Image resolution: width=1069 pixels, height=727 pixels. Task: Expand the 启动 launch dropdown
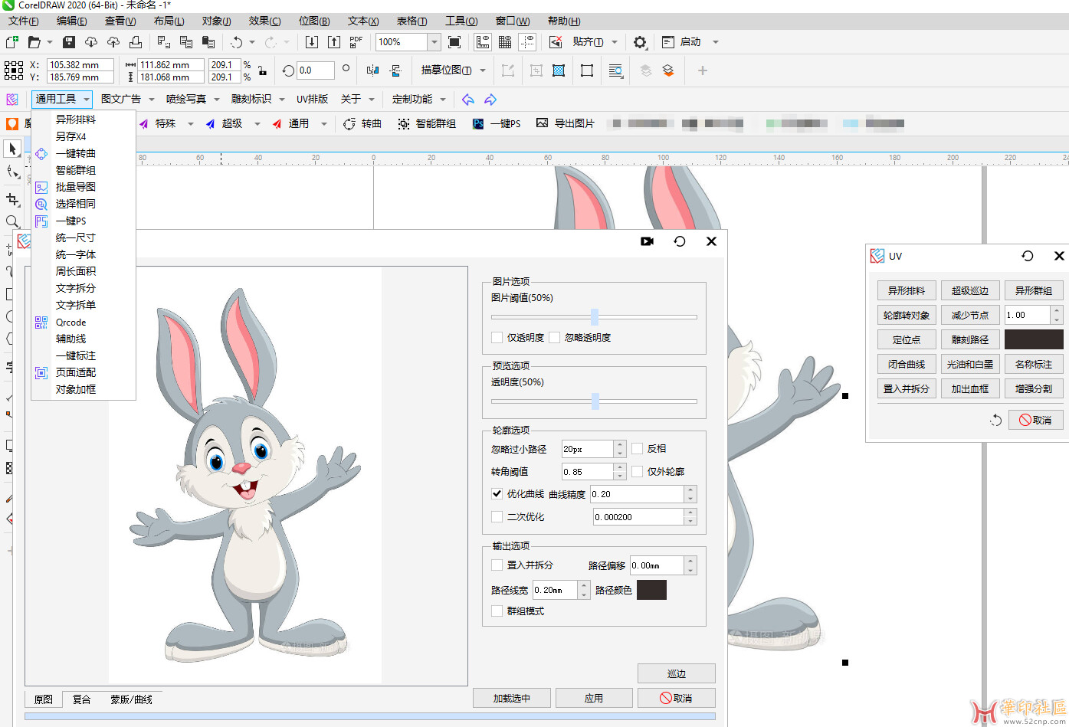click(716, 42)
